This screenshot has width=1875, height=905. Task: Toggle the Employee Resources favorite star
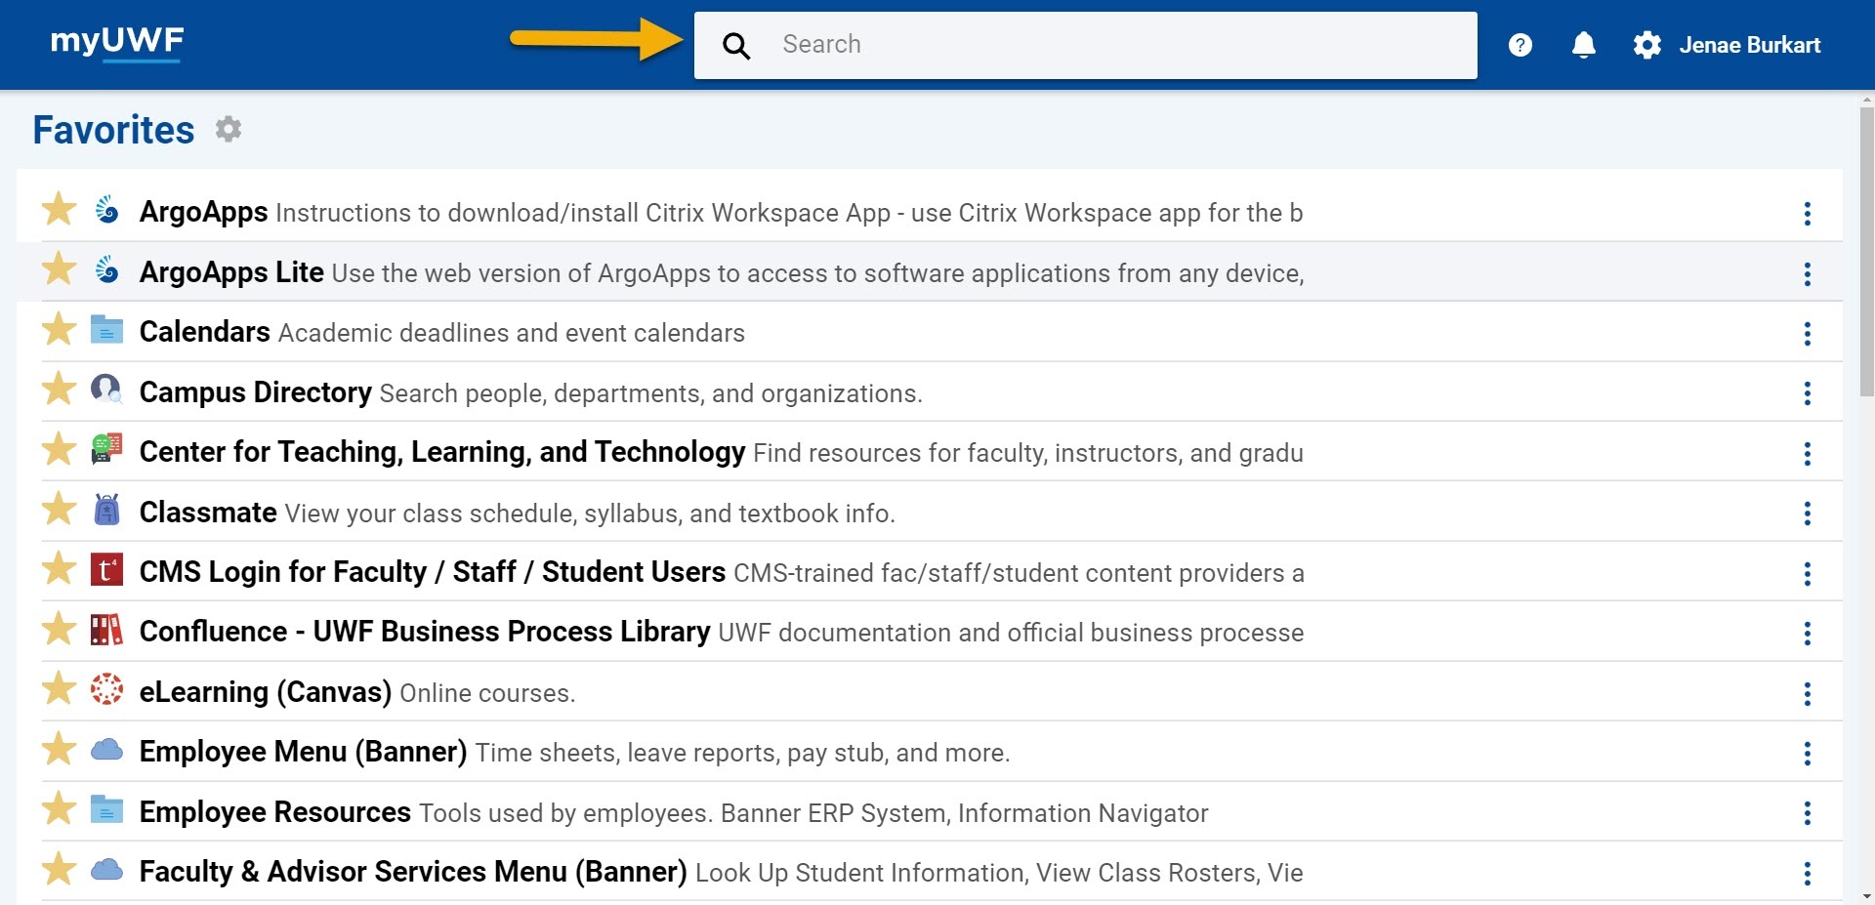click(x=59, y=808)
